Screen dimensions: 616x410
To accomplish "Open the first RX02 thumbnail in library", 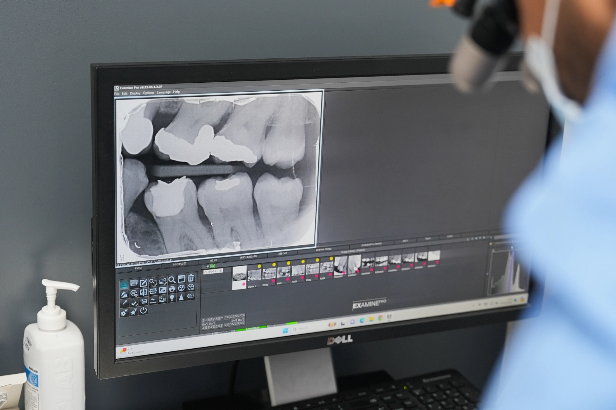I will pos(269,275).
